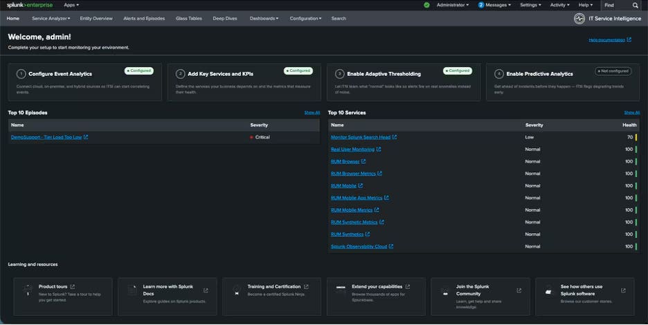Viewport: 648px width, 325px height.
Task: Open the Enable Adaptive Thresholding card
Action: click(404, 82)
